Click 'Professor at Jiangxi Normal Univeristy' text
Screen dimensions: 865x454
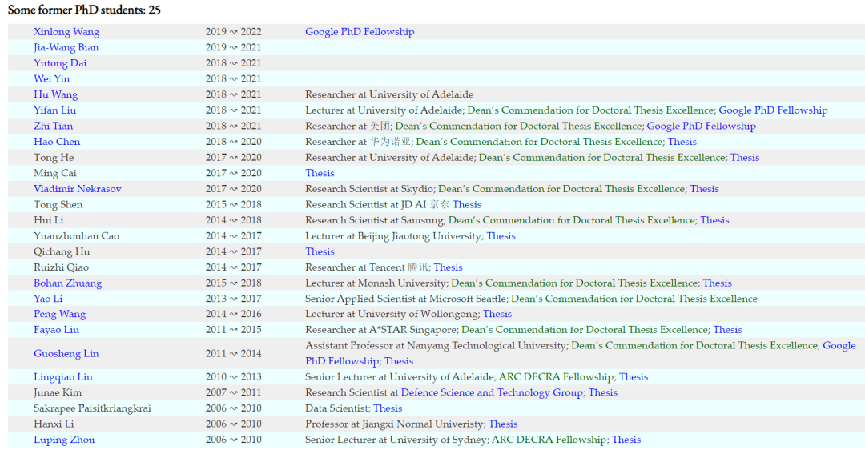point(396,424)
